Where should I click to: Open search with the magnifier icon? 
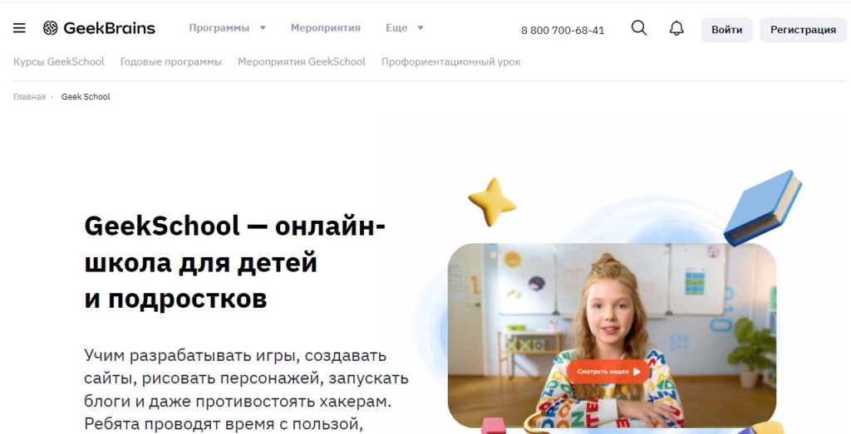point(639,27)
